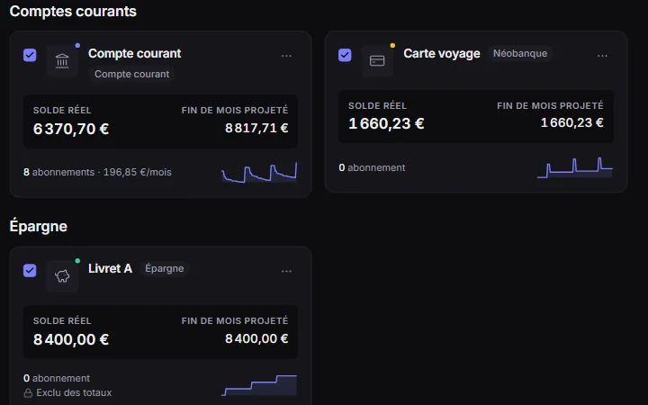Click Carte voyage real balance 1 660,23 €
648x405 pixels.
coord(386,123)
